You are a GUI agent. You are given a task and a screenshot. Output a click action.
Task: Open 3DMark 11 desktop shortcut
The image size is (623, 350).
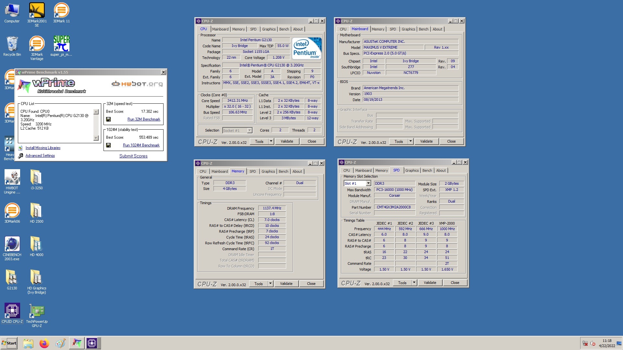[x=61, y=13]
